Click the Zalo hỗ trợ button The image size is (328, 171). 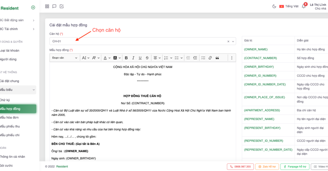[x=266, y=167]
